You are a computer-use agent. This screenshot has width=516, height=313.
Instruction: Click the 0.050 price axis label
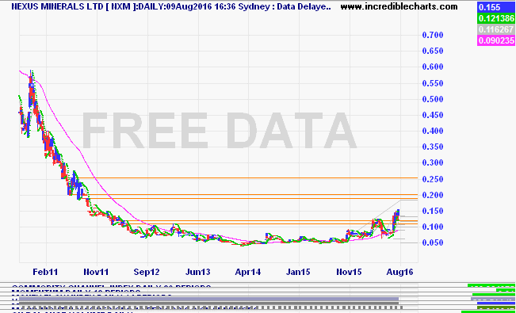(x=433, y=243)
